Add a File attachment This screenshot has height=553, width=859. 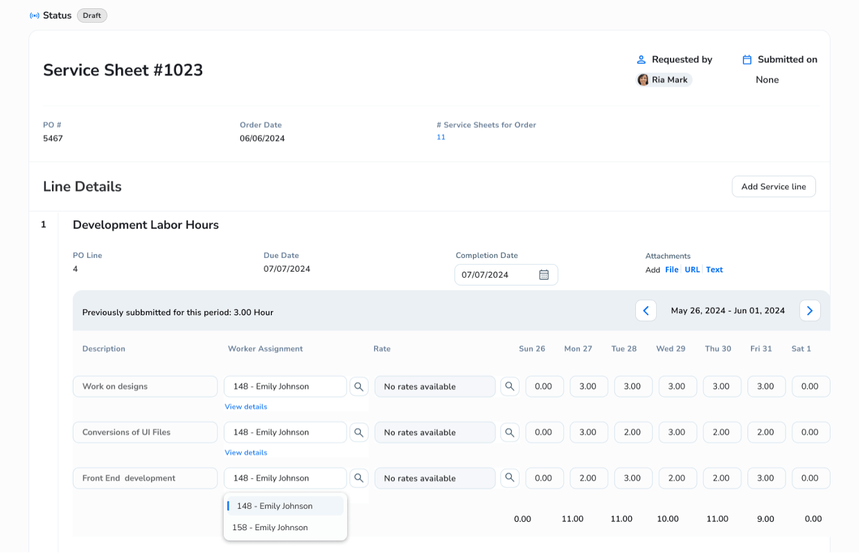(672, 270)
